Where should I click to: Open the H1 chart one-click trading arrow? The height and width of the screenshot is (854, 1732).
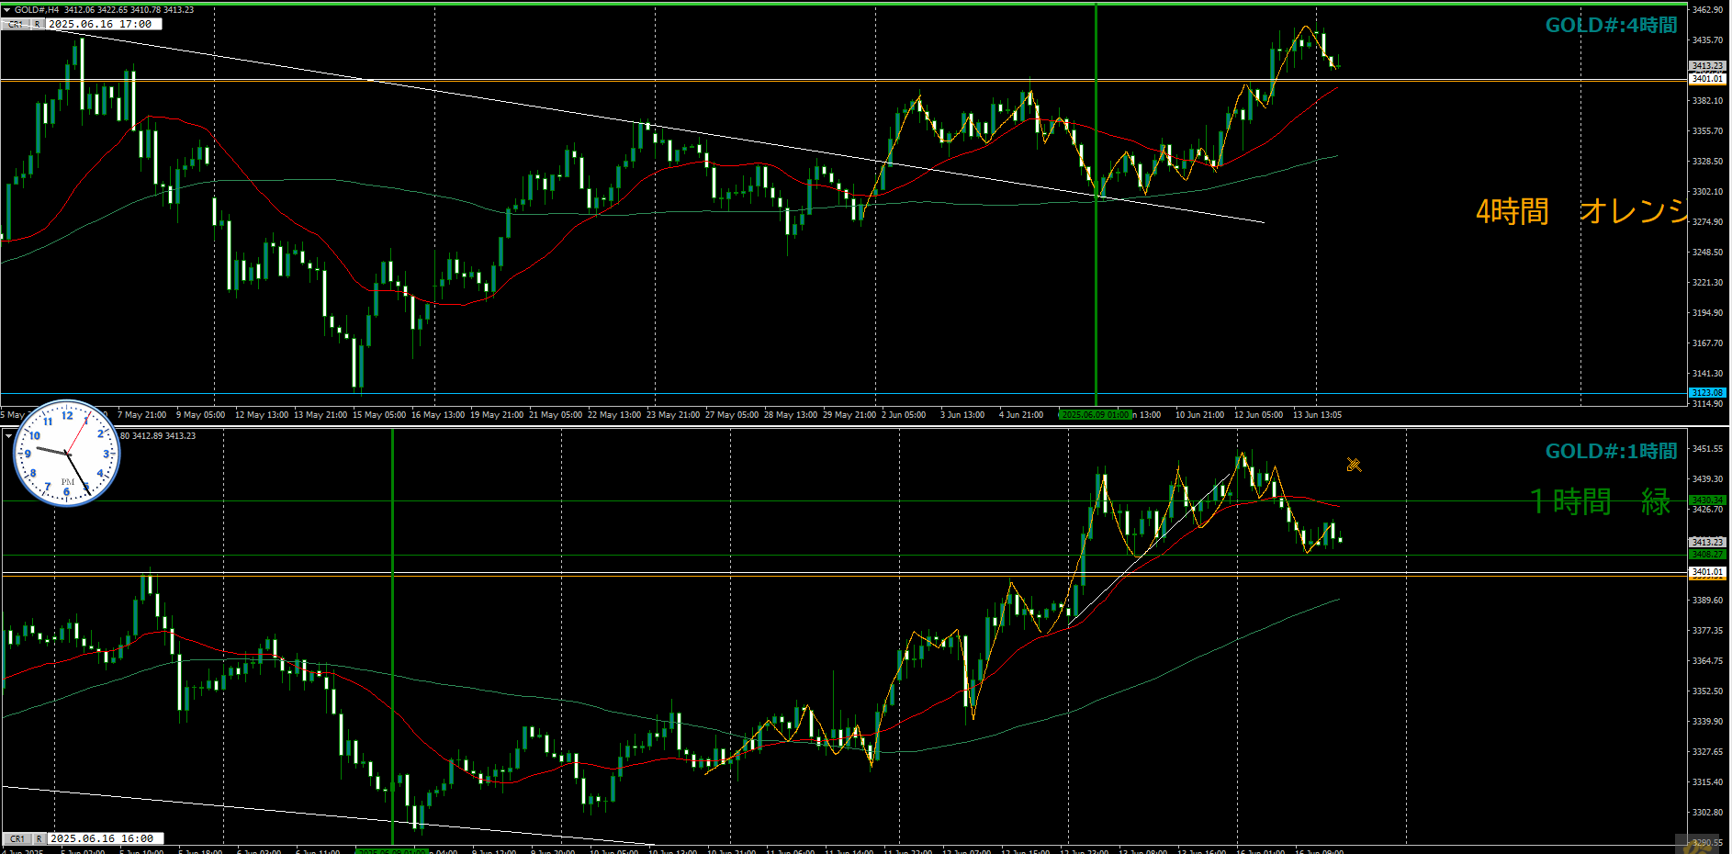point(7,435)
